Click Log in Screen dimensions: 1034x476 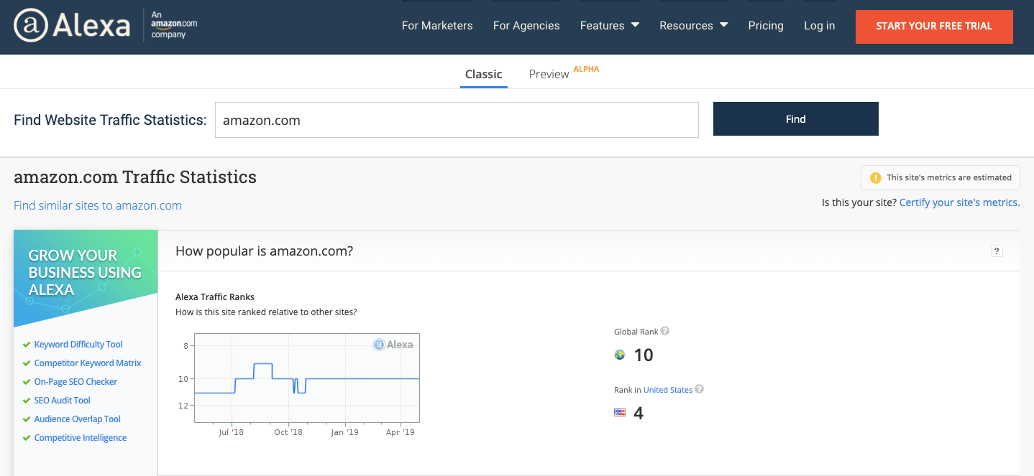coord(820,26)
